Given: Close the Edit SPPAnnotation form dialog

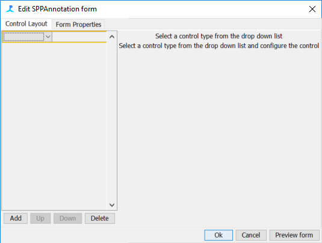Looking at the screenshot, I should (312, 9).
